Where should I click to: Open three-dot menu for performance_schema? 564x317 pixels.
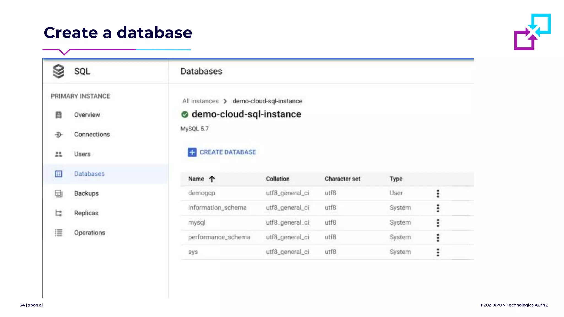(438, 237)
